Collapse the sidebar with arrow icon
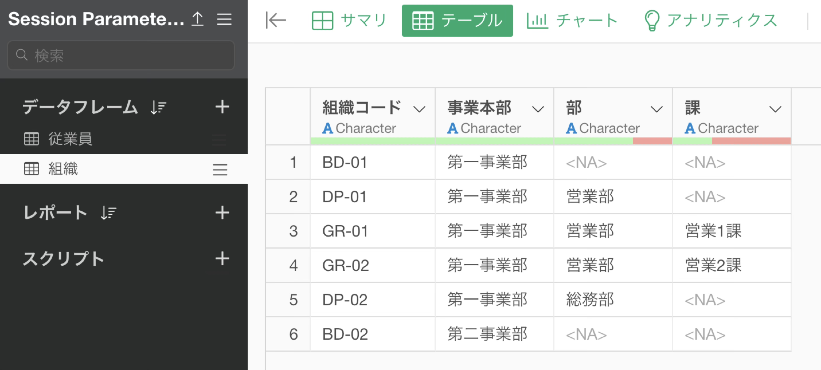The width and height of the screenshot is (821, 370). 276,20
